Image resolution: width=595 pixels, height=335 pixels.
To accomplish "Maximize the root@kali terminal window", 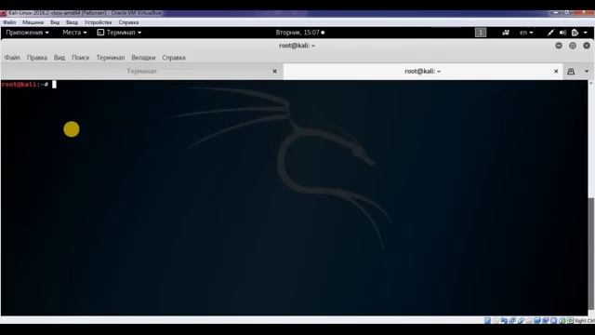I will pos(573,46).
